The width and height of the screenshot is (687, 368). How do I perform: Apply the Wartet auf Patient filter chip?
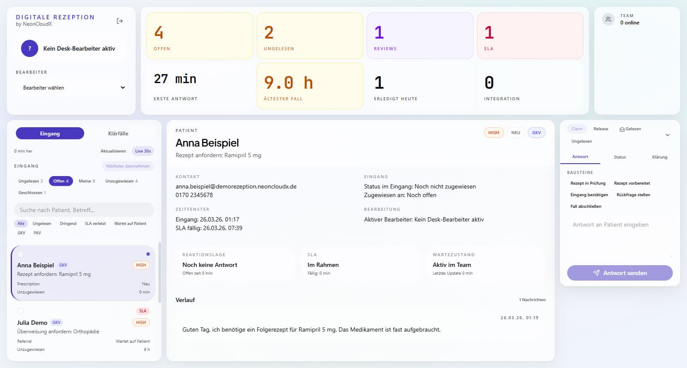pyautogui.click(x=130, y=224)
